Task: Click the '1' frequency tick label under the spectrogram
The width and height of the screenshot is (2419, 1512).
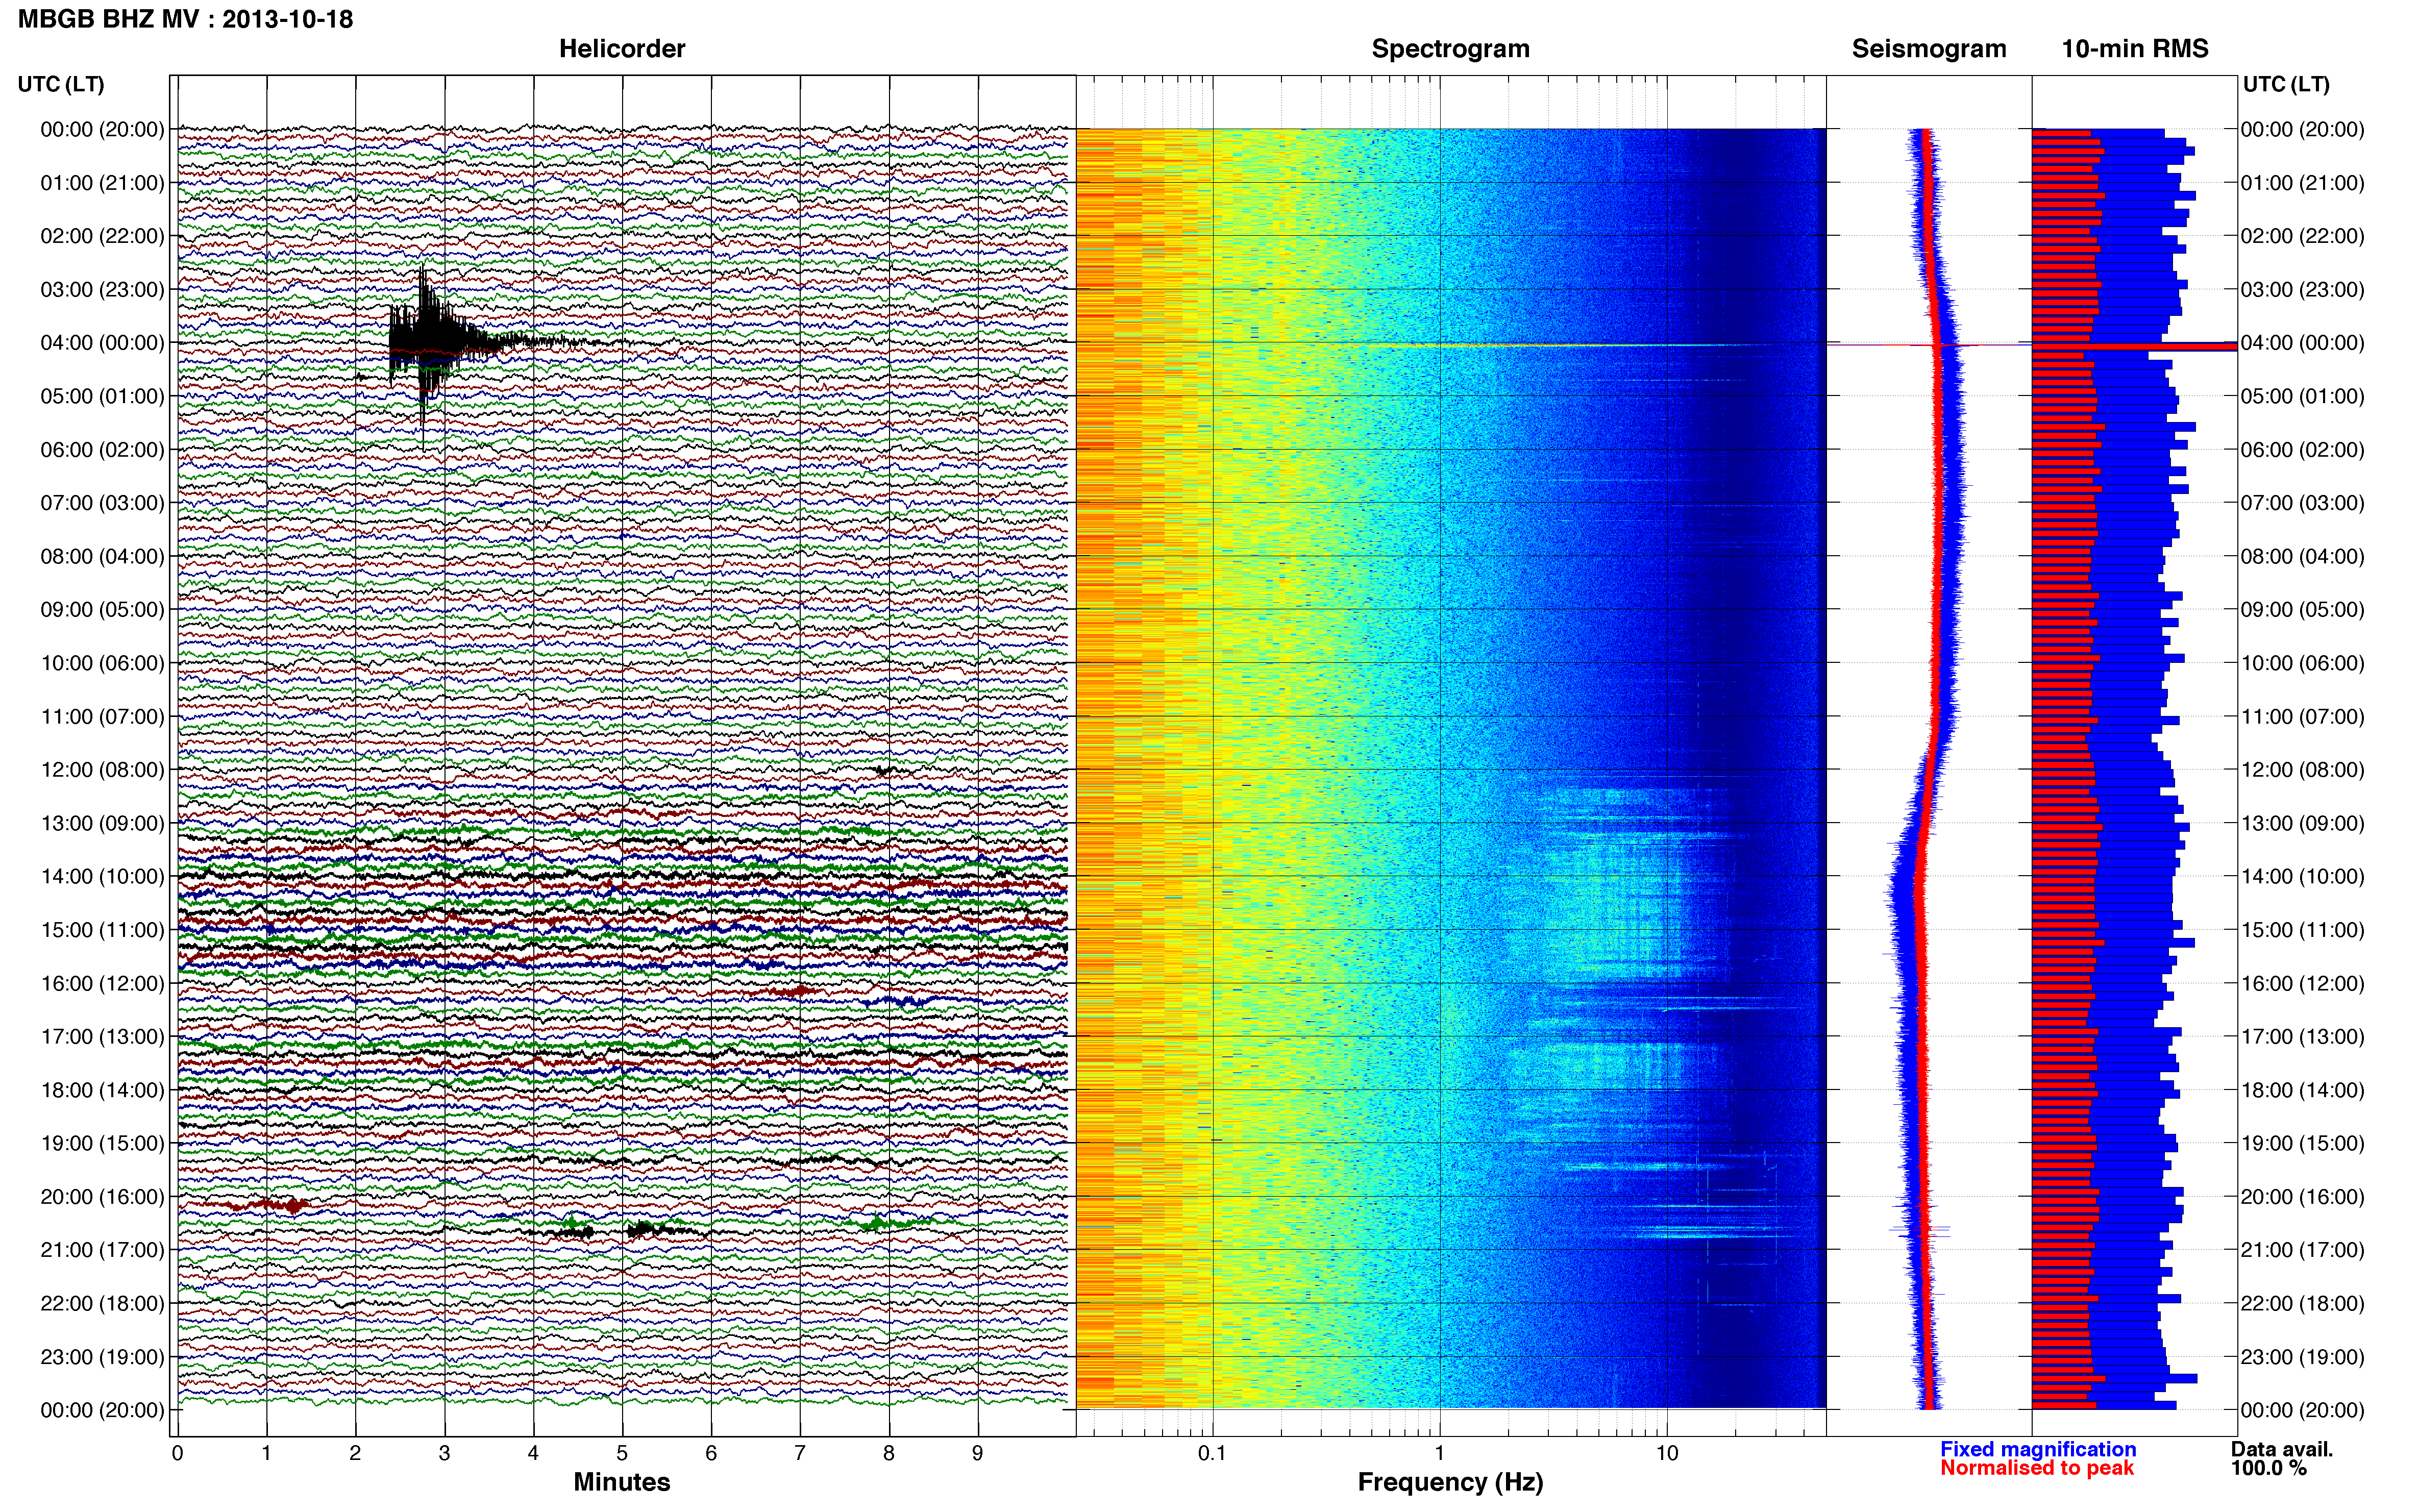Action: [1440, 1453]
